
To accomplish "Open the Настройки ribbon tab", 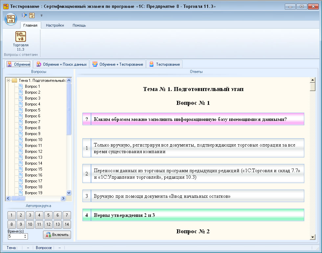I will click(x=55, y=25).
